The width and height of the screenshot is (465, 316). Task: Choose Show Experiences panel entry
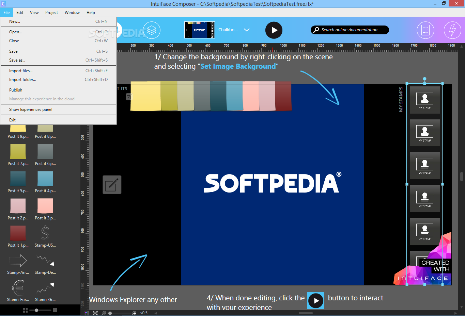click(58, 110)
